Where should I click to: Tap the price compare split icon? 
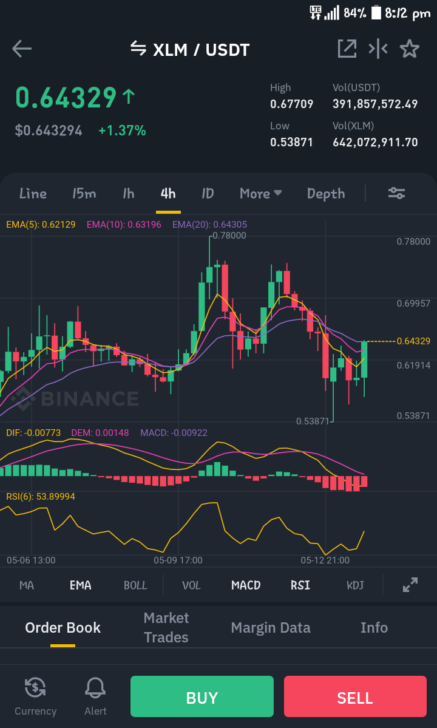378,49
